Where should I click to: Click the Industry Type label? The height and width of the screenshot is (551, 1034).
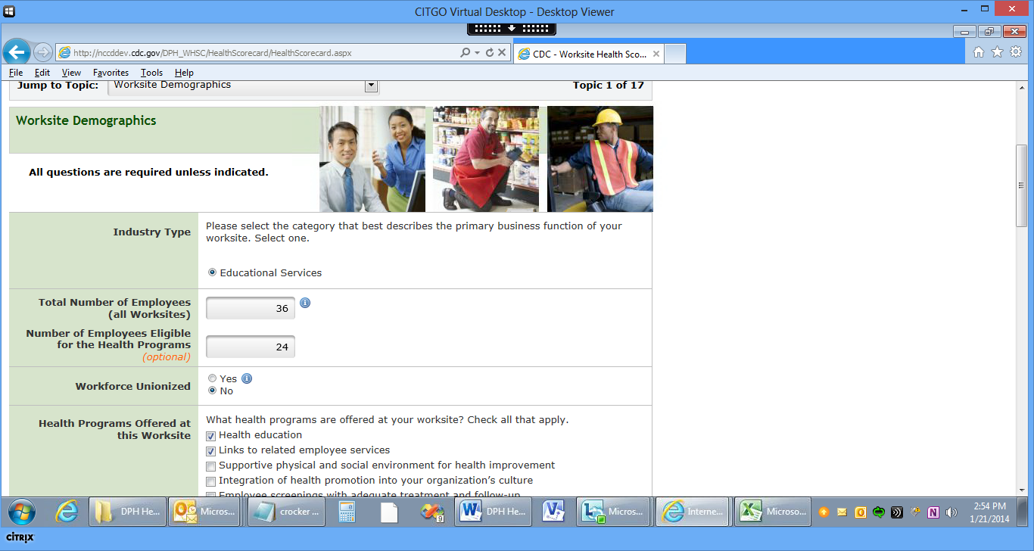click(x=152, y=232)
